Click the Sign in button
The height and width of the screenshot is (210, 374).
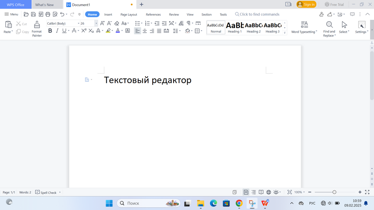306,5
